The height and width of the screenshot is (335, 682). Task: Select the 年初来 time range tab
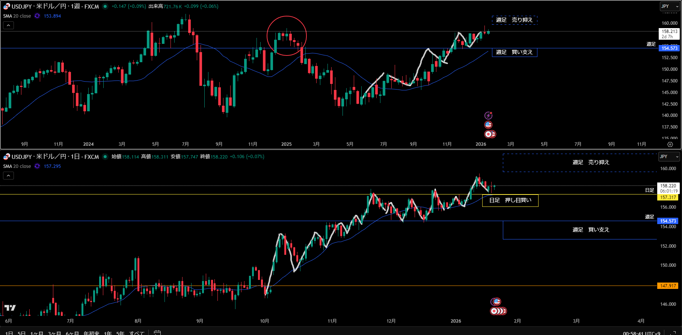tap(91, 333)
